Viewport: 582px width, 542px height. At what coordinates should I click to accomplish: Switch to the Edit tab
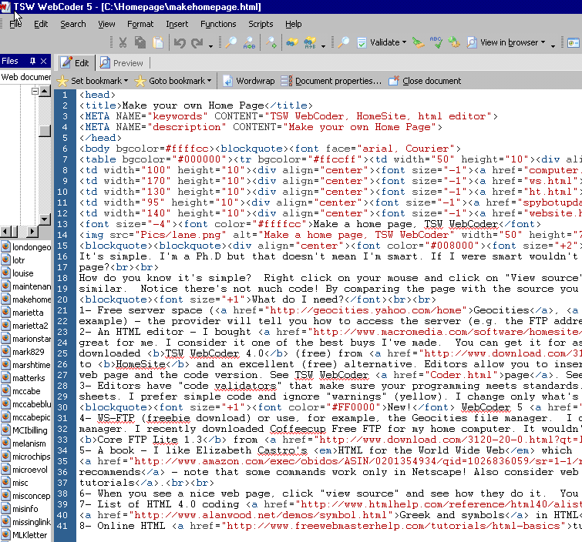(76, 62)
